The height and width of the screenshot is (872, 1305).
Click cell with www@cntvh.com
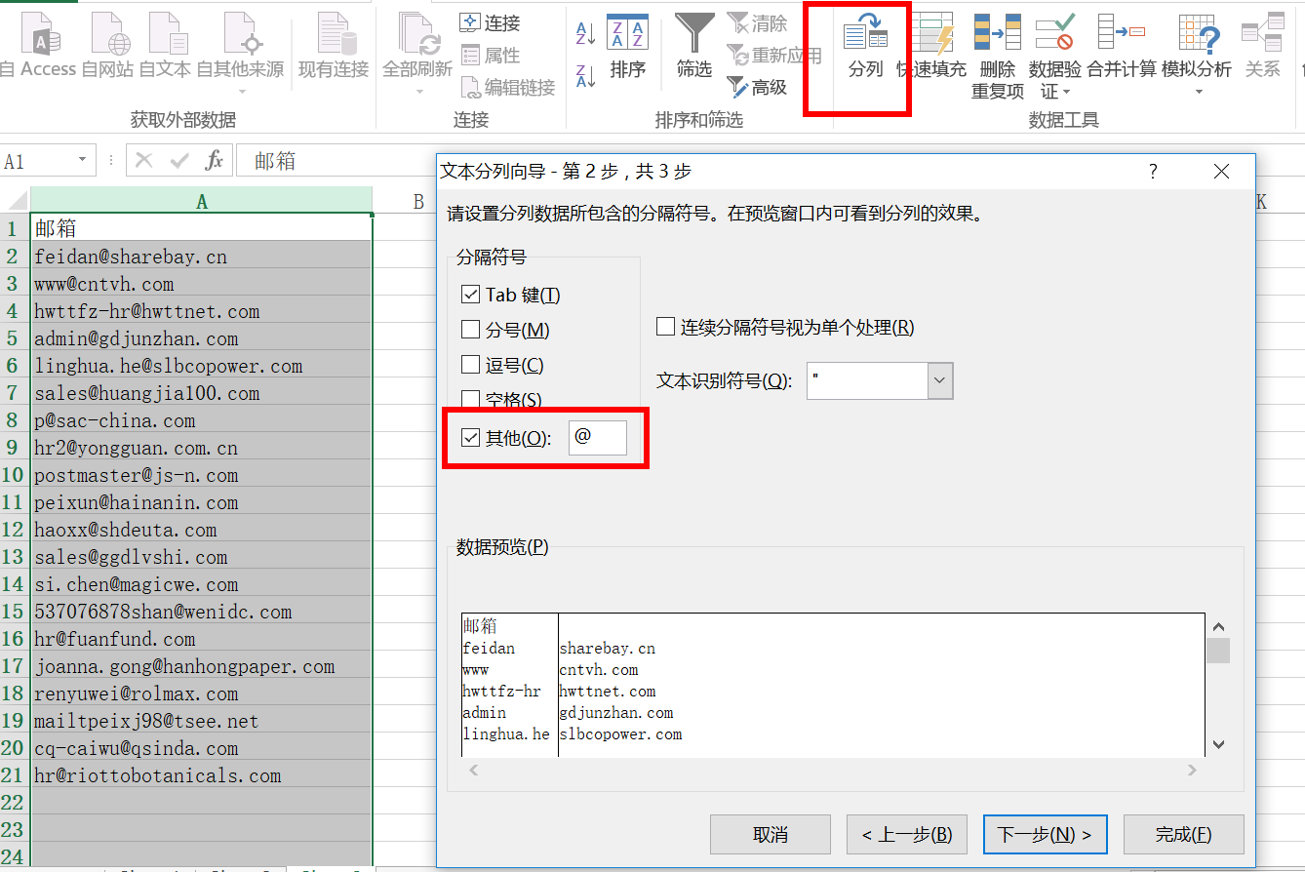pyautogui.click(x=202, y=284)
